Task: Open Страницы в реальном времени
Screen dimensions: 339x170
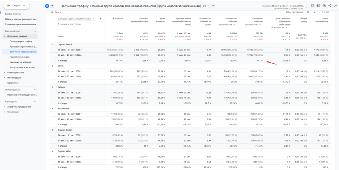Action: pos(20,24)
